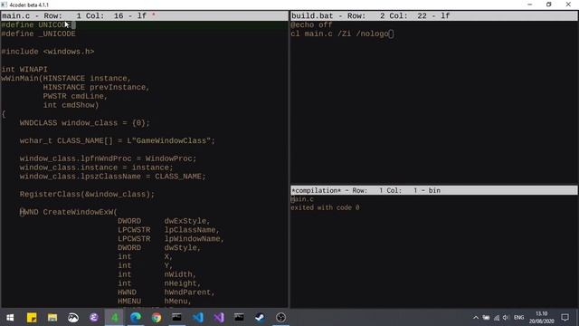Viewport: 579px width, 326px height.
Task: Open Sticky Notes from the taskbar
Action: point(32,317)
